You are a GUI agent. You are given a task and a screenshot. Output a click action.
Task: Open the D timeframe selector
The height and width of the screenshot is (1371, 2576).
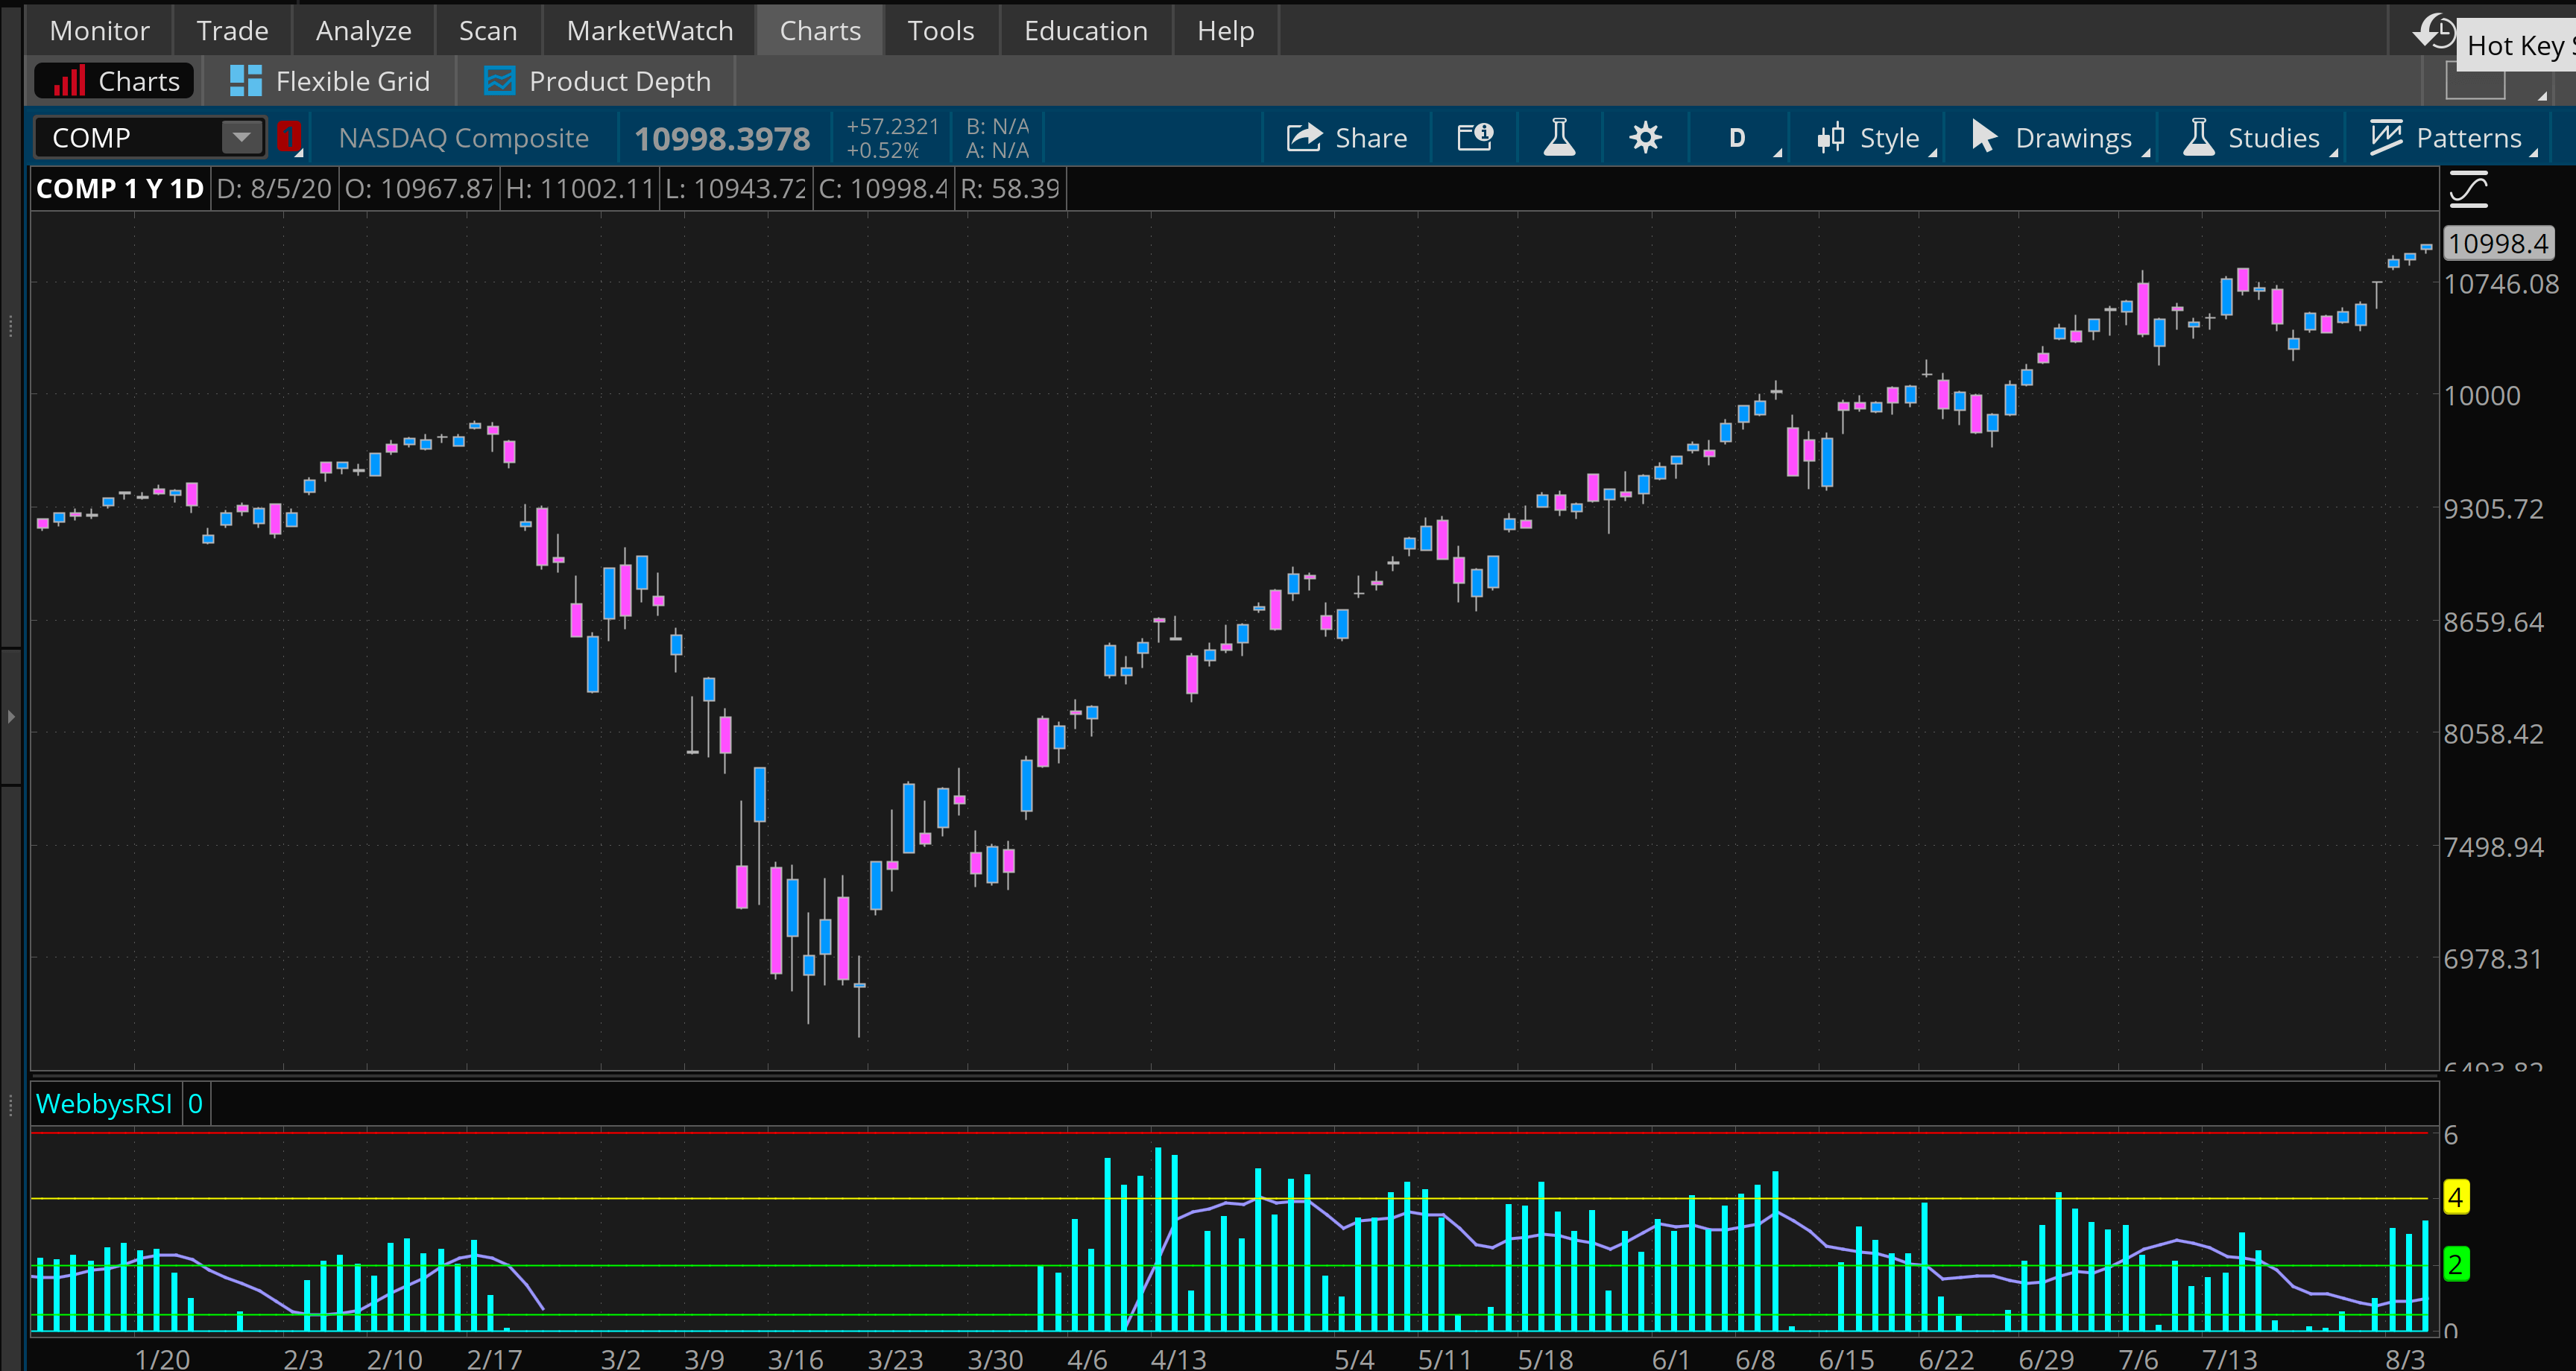tap(1740, 138)
